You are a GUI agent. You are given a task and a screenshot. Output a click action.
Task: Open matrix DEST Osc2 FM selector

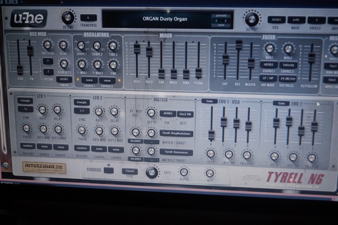[x=185, y=114]
